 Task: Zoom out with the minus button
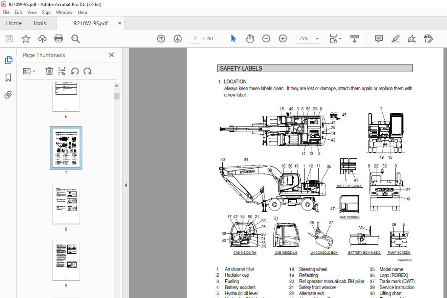click(x=266, y=39)
